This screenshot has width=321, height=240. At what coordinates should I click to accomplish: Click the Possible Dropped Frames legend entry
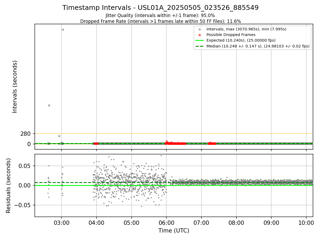coord(231,35)
